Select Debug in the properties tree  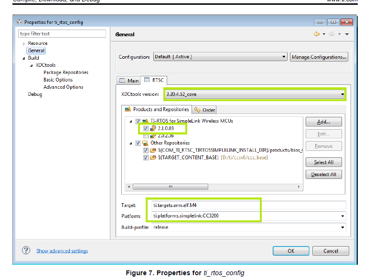pyautogui.click(x=35, y=94)
